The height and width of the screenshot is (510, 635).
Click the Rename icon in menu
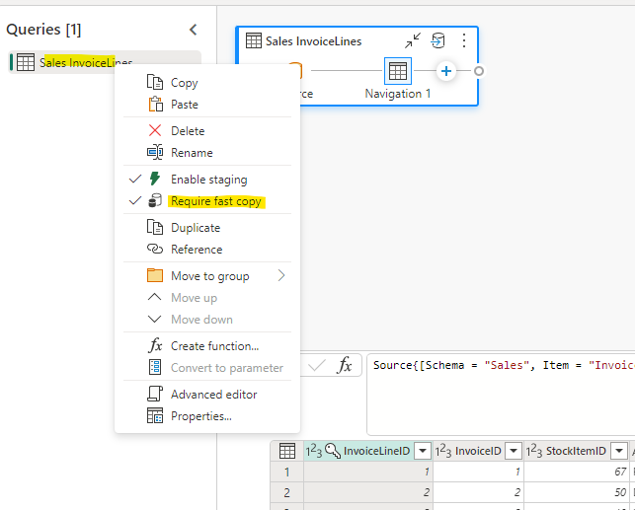155,153
